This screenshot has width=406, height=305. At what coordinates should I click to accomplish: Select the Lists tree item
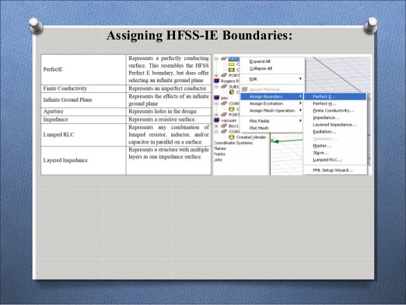(x=218, y=160)
